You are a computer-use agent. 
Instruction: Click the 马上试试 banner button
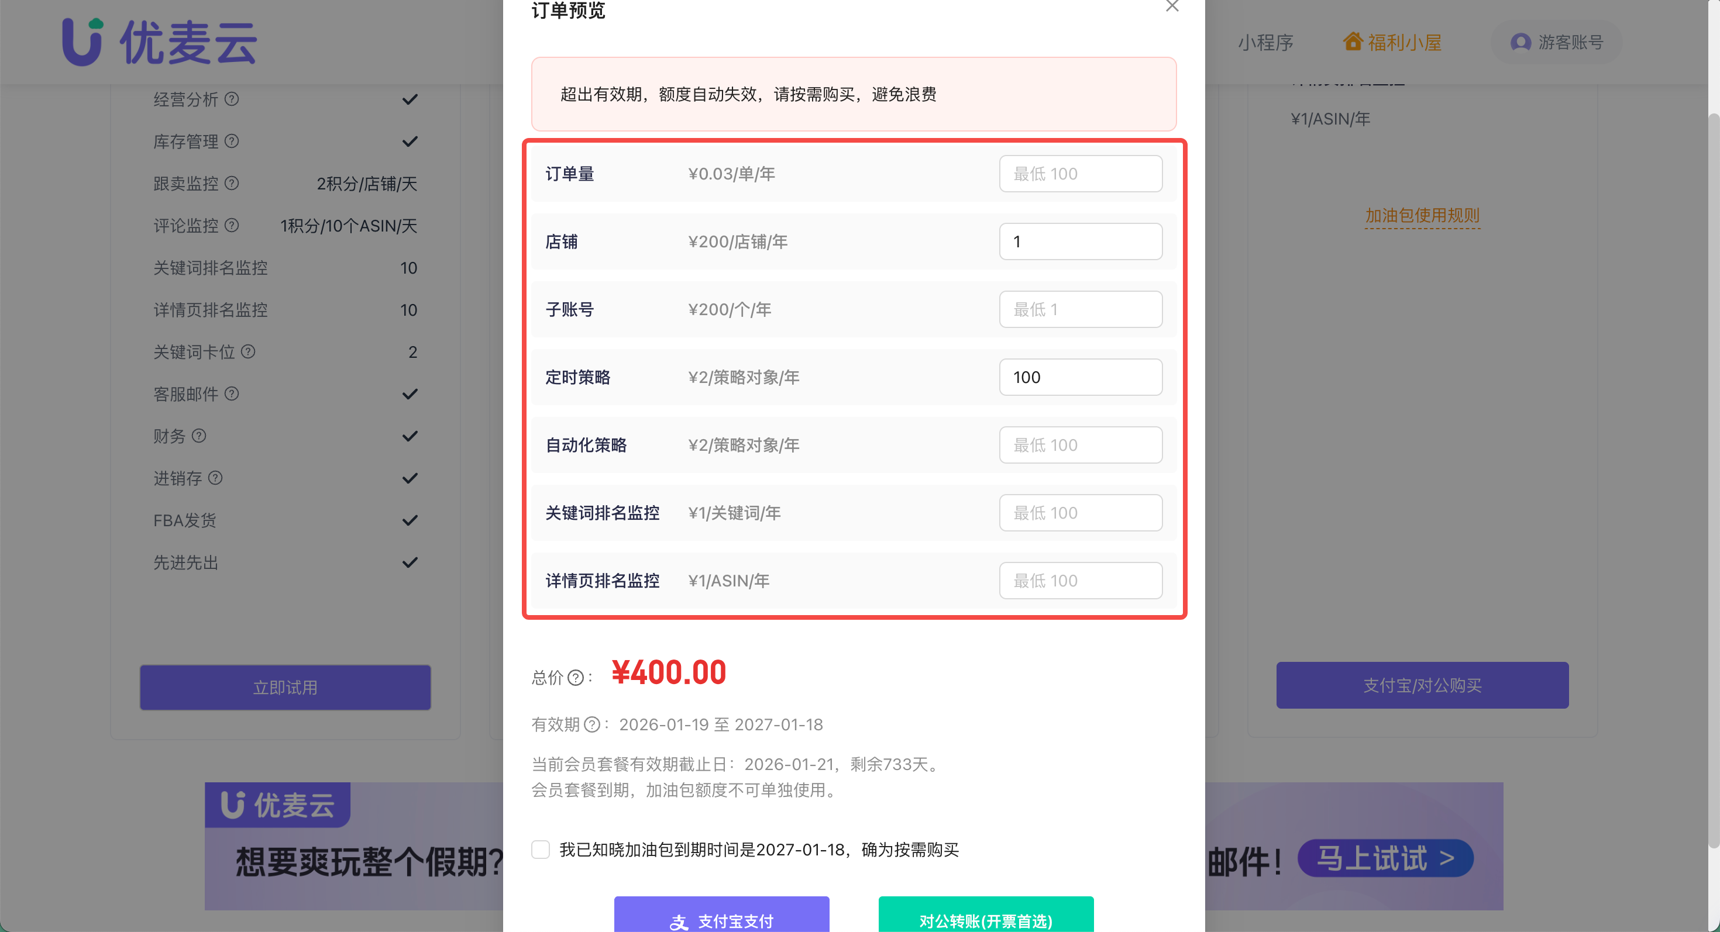[1385, 858]
